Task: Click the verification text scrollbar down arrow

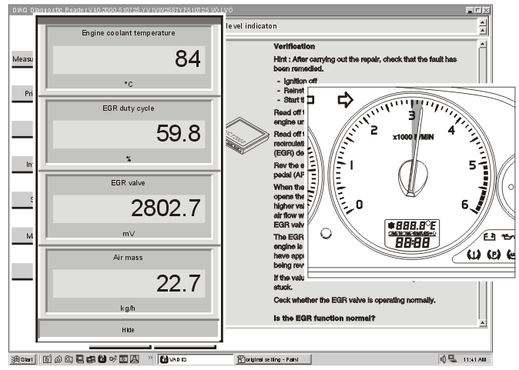Action: [482, 323]
